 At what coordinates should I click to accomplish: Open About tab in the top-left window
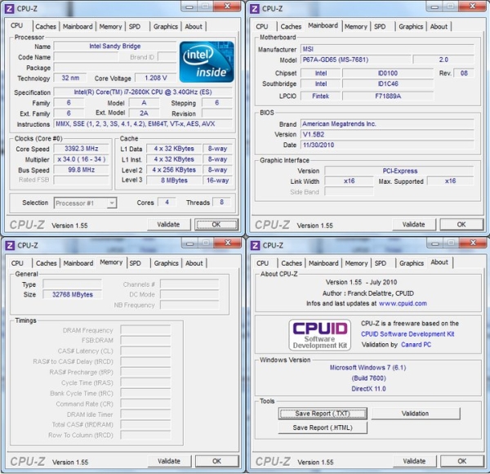194,26
